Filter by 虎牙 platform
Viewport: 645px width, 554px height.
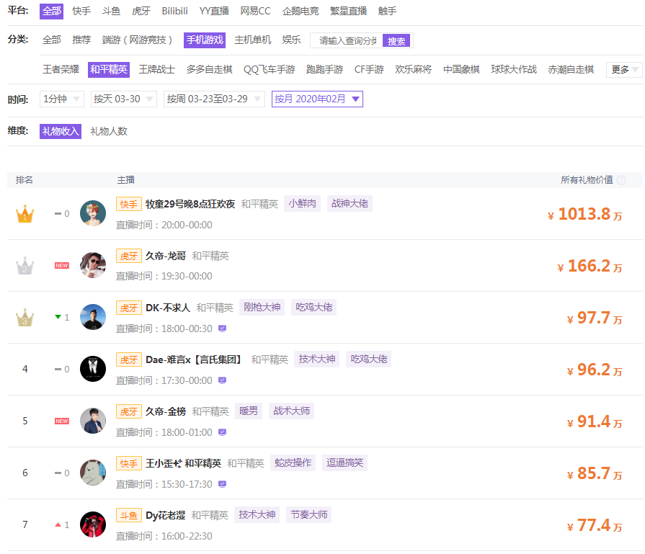141,11
